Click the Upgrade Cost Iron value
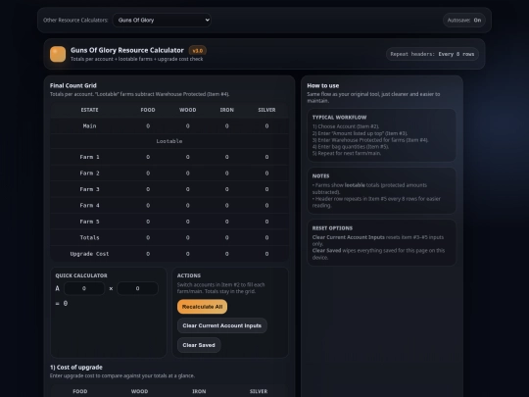529x397 pixels. [226, 254]
